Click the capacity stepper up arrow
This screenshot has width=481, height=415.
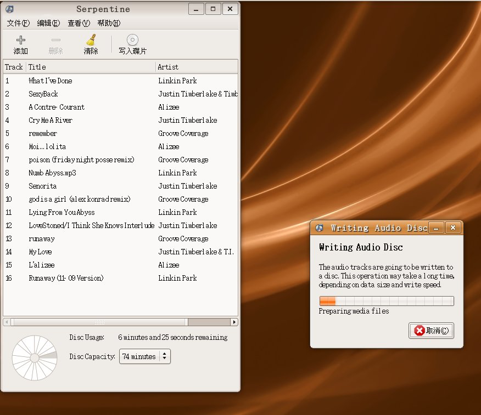[x=166, y=353]
